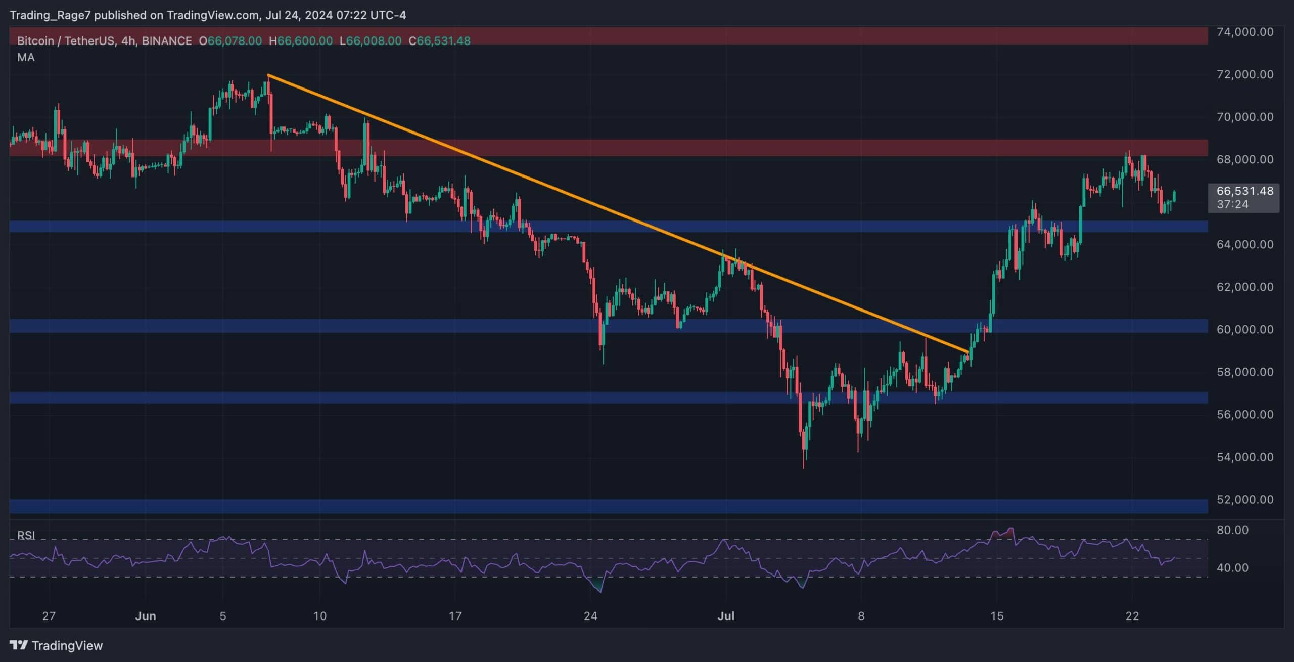Click the high price value H66,600.00
The width and height of the screenshot is (1294, 662).
pyautogui.click(x=301, y=41)
